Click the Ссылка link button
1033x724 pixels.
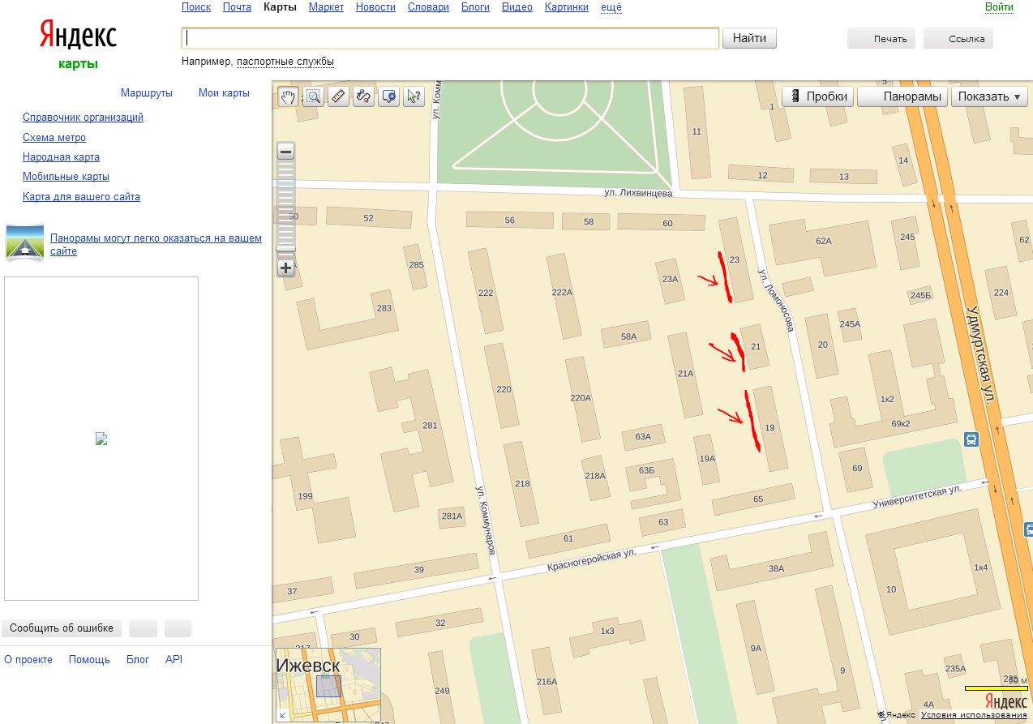click(x=958, y=39)
